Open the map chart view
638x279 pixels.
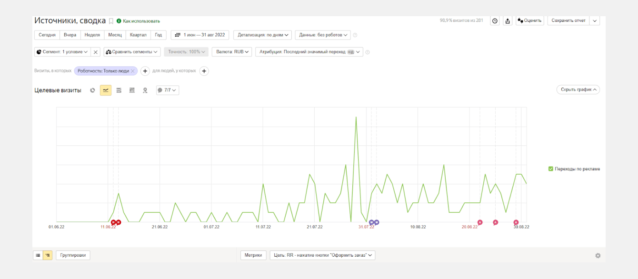145,90
